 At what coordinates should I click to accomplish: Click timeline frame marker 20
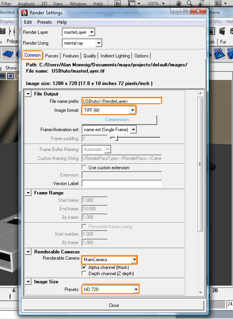pyautogui.click(x=215, y=290)
